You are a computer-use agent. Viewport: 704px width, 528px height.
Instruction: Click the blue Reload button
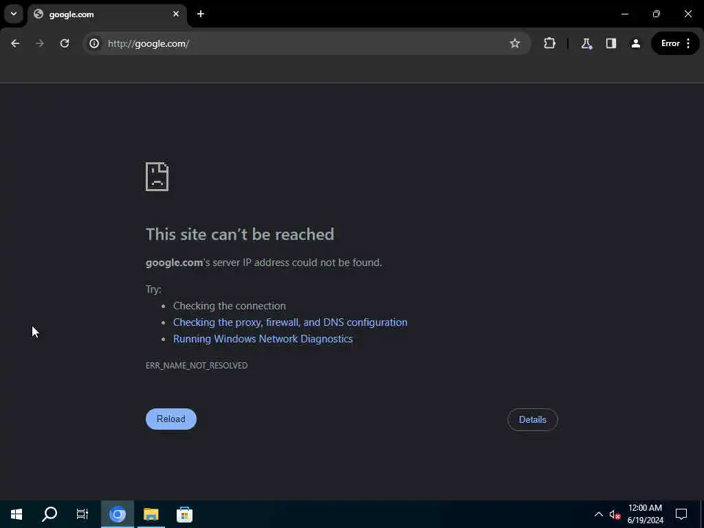pos(171,419)
